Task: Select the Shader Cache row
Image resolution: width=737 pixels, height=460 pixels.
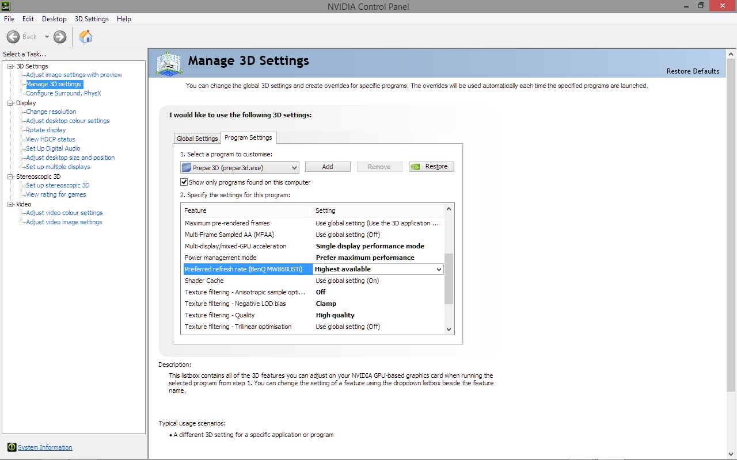Action: pyautogui.click(x=313, y=281)
